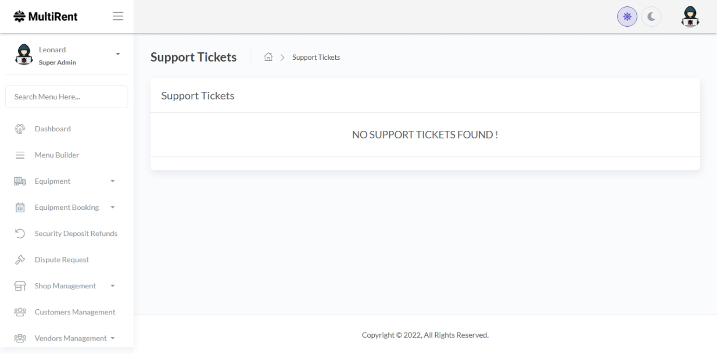Open the Menu Builder menu item

(57, 155)
